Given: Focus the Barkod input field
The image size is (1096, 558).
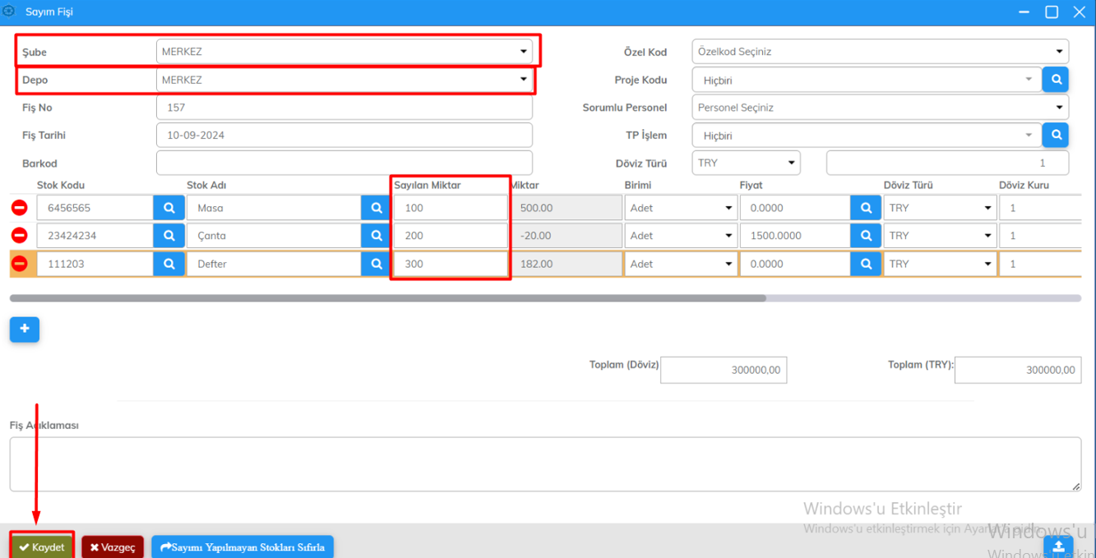Looking at the screenshot, I should click(344, 163).
